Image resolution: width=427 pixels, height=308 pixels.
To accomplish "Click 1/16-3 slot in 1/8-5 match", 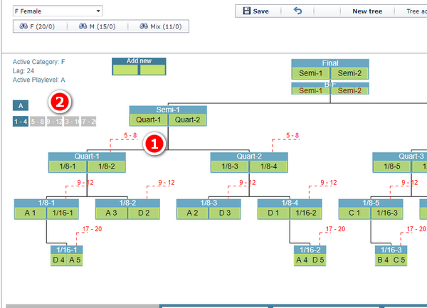I will click(387, 213).
